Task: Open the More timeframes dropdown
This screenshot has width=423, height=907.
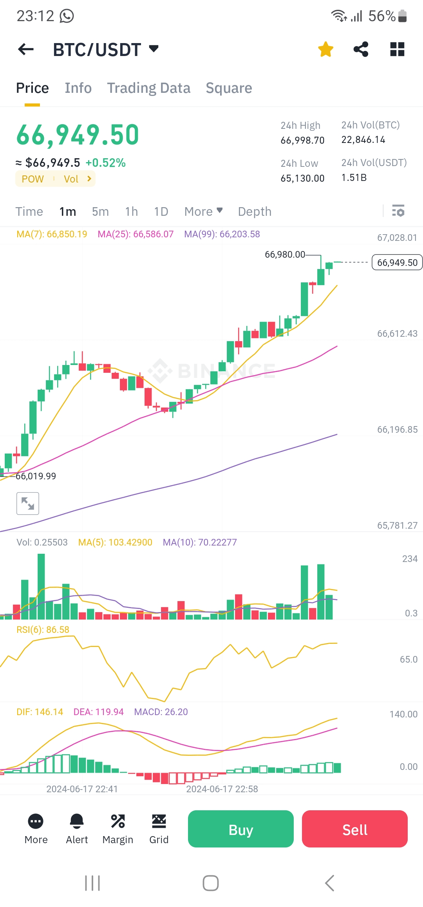Action: click(x=203, y=211)
